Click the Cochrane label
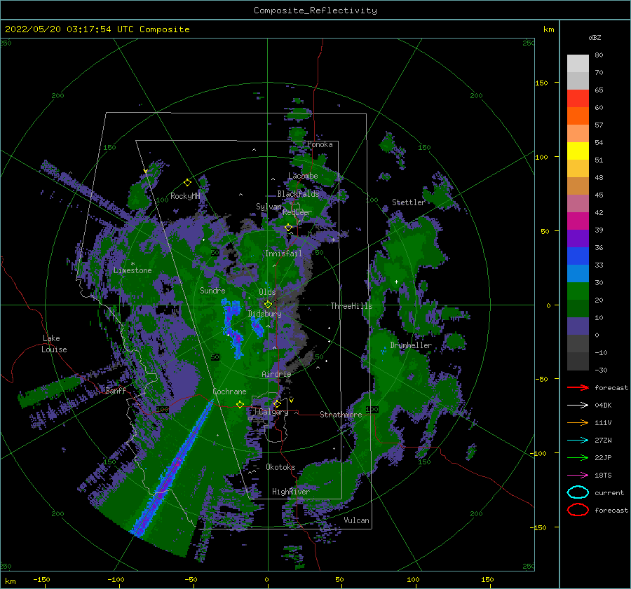The image size is (631, 589). (229, 391)
